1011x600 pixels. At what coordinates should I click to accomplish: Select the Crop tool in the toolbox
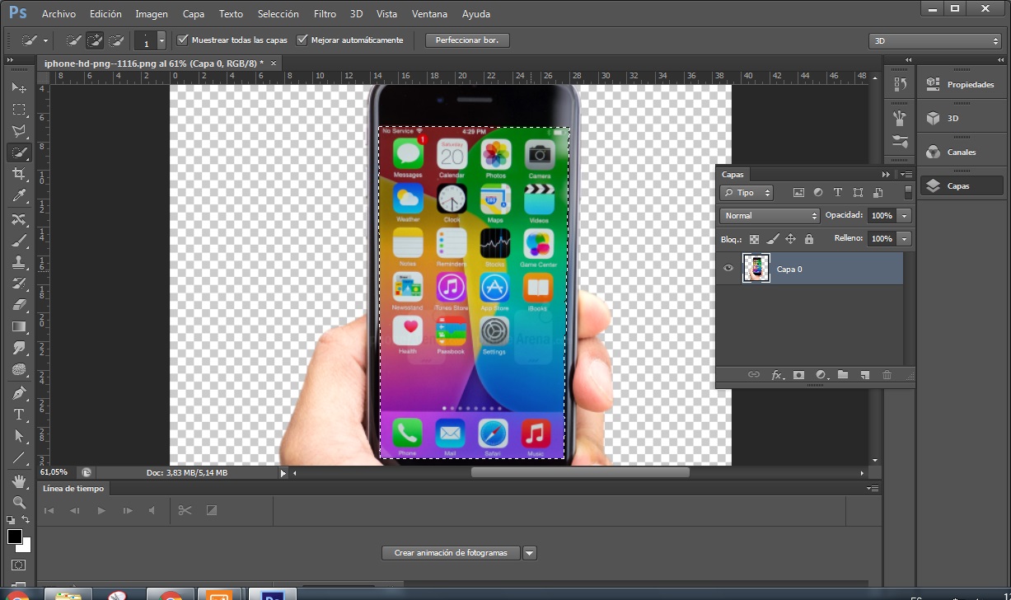tap(19, 174)
